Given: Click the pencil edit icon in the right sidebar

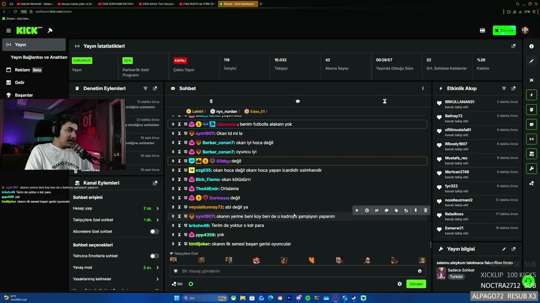Looking at the screenshot, I should [532, 61].
